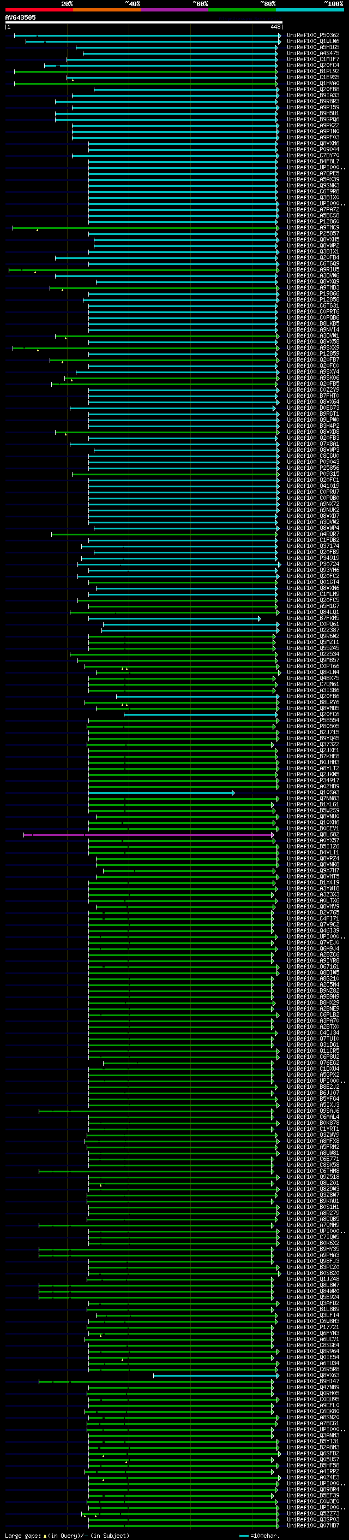Open hit UniRef100_A5H1G5

pyautogui.click(x=312, y=47)
